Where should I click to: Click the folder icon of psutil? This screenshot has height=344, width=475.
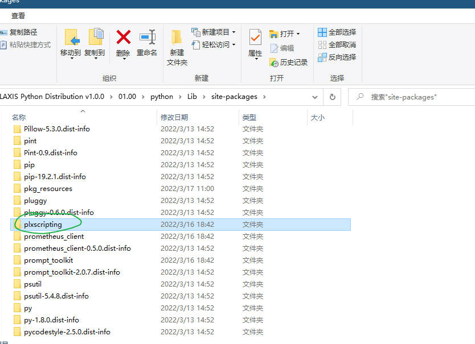pos(17,284)
